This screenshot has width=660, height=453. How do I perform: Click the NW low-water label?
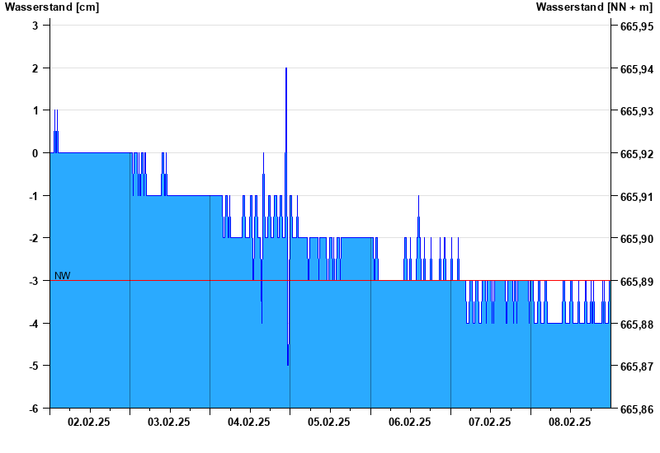click(x=63, y=276)
